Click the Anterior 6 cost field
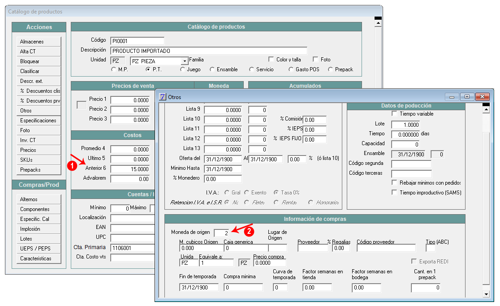500x306 pixels. [130, 169]
